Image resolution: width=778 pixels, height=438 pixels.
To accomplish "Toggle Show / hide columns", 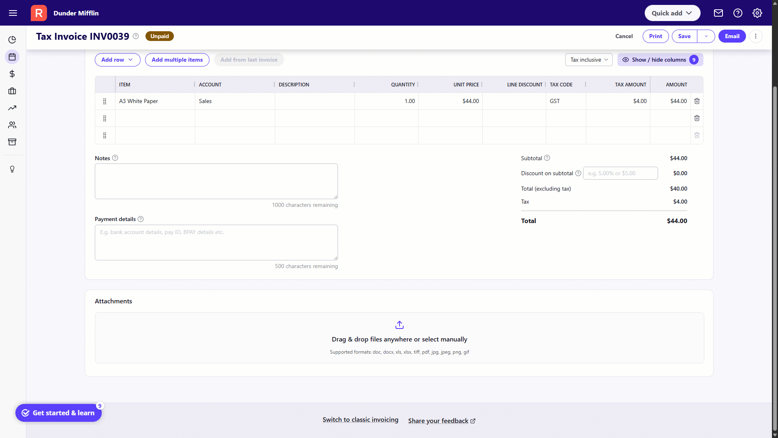I will point(660,60).
